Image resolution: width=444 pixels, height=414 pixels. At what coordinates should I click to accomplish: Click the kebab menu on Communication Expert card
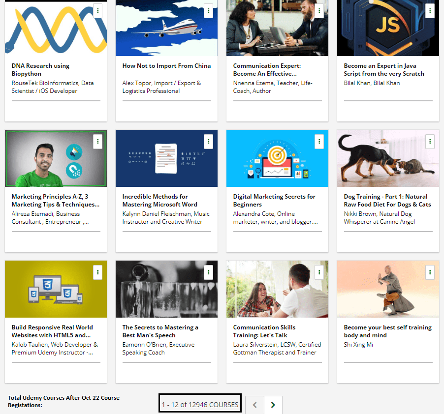[319, 11]
